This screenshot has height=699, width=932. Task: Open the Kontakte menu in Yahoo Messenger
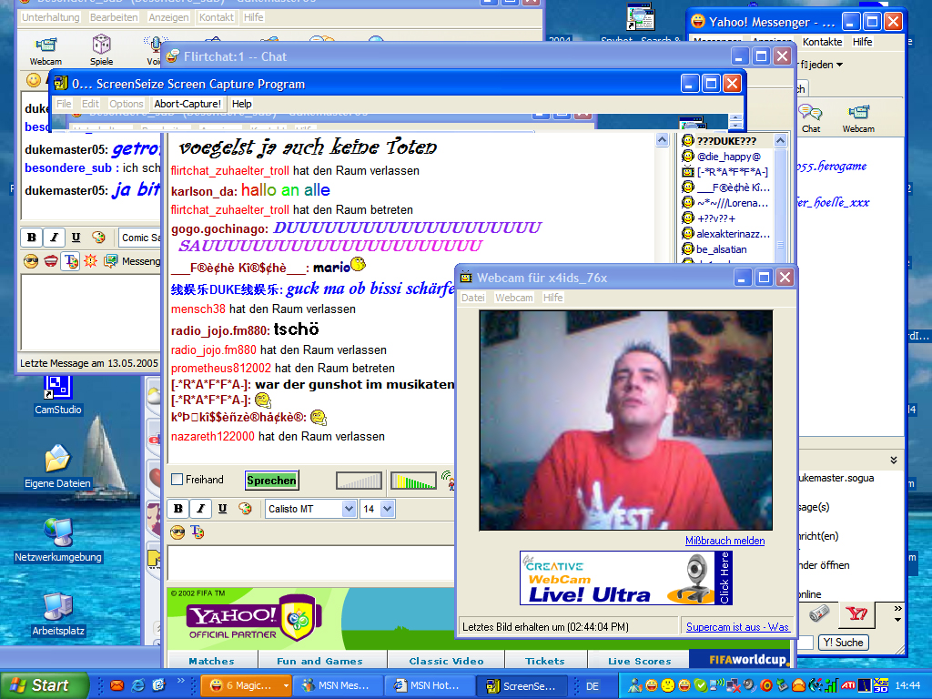(x=822, y=42)
